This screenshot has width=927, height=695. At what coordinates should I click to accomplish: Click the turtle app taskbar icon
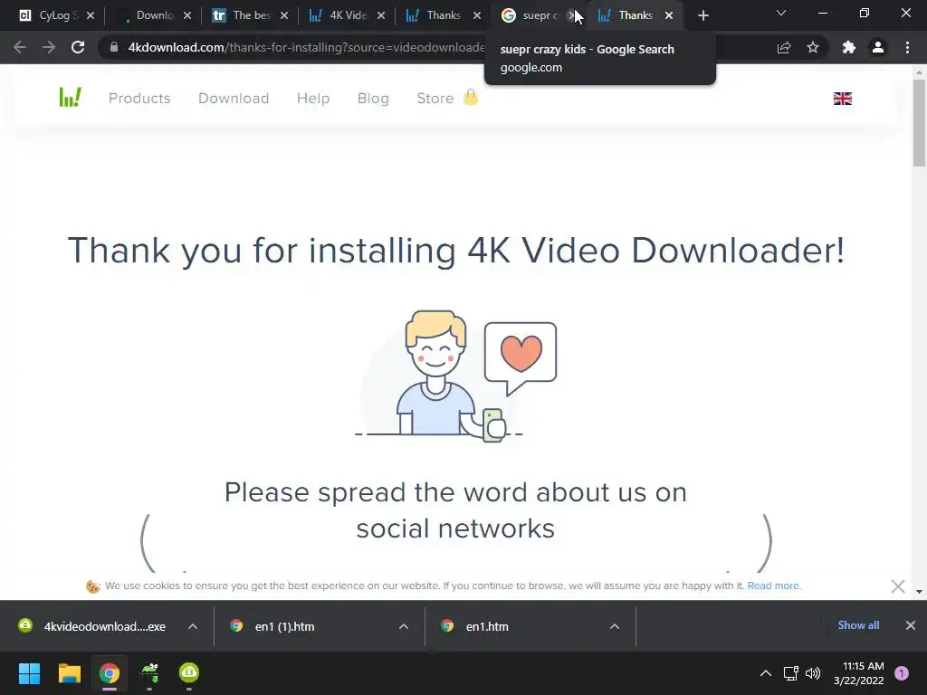coord(149,672)
